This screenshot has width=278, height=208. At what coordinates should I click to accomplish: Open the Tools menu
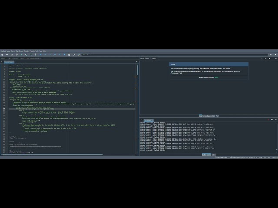coord(37,51)
